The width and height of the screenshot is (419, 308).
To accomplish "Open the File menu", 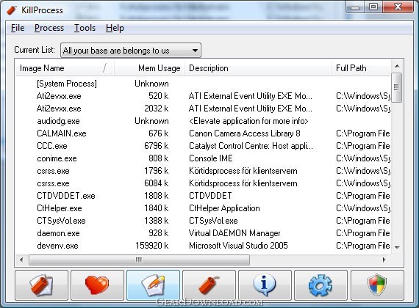I will (18, 28).
